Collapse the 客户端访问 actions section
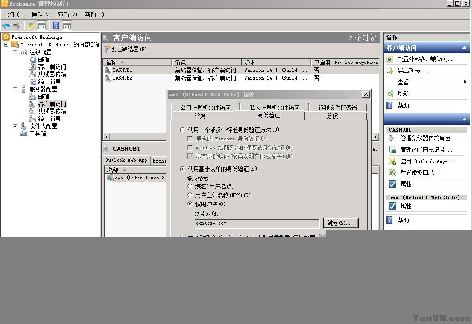 coord(464,48)
